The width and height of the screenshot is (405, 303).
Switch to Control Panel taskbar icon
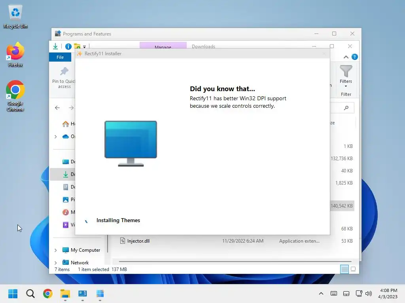pyautogui.click(x=83, y=294)
